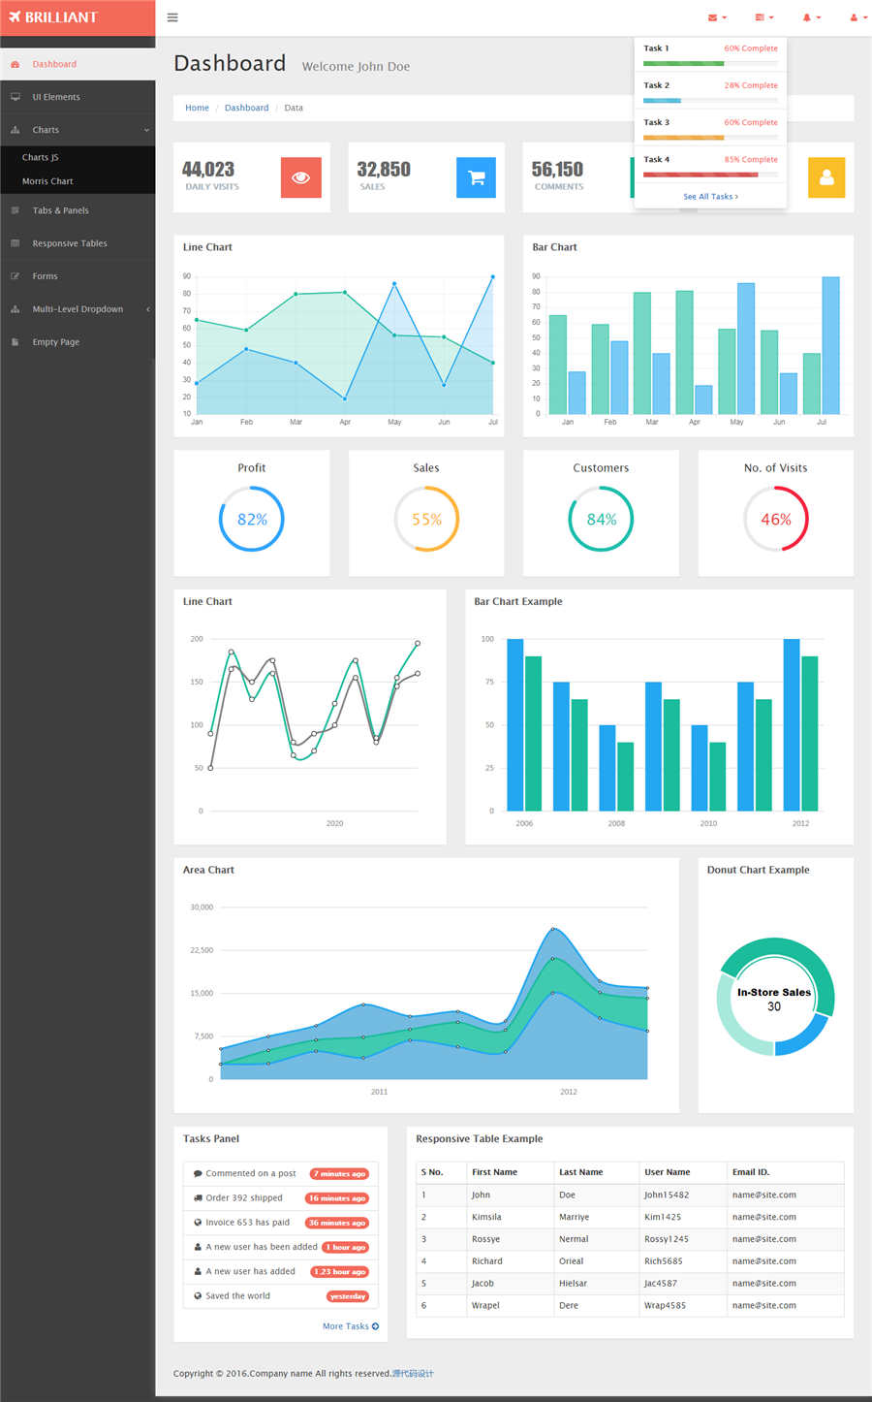The image size is (872, 1402).
Task: Click the hamburger menu icon in top bar
Action: [x=172, y=17]
